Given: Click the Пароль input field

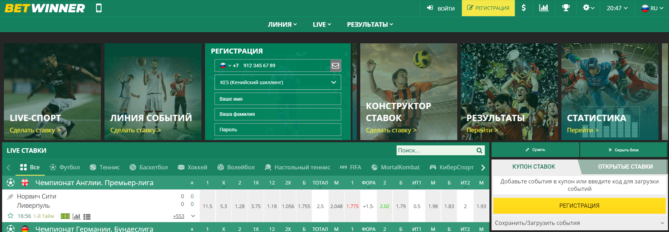Looking at the screenshot, I should 278,130.
